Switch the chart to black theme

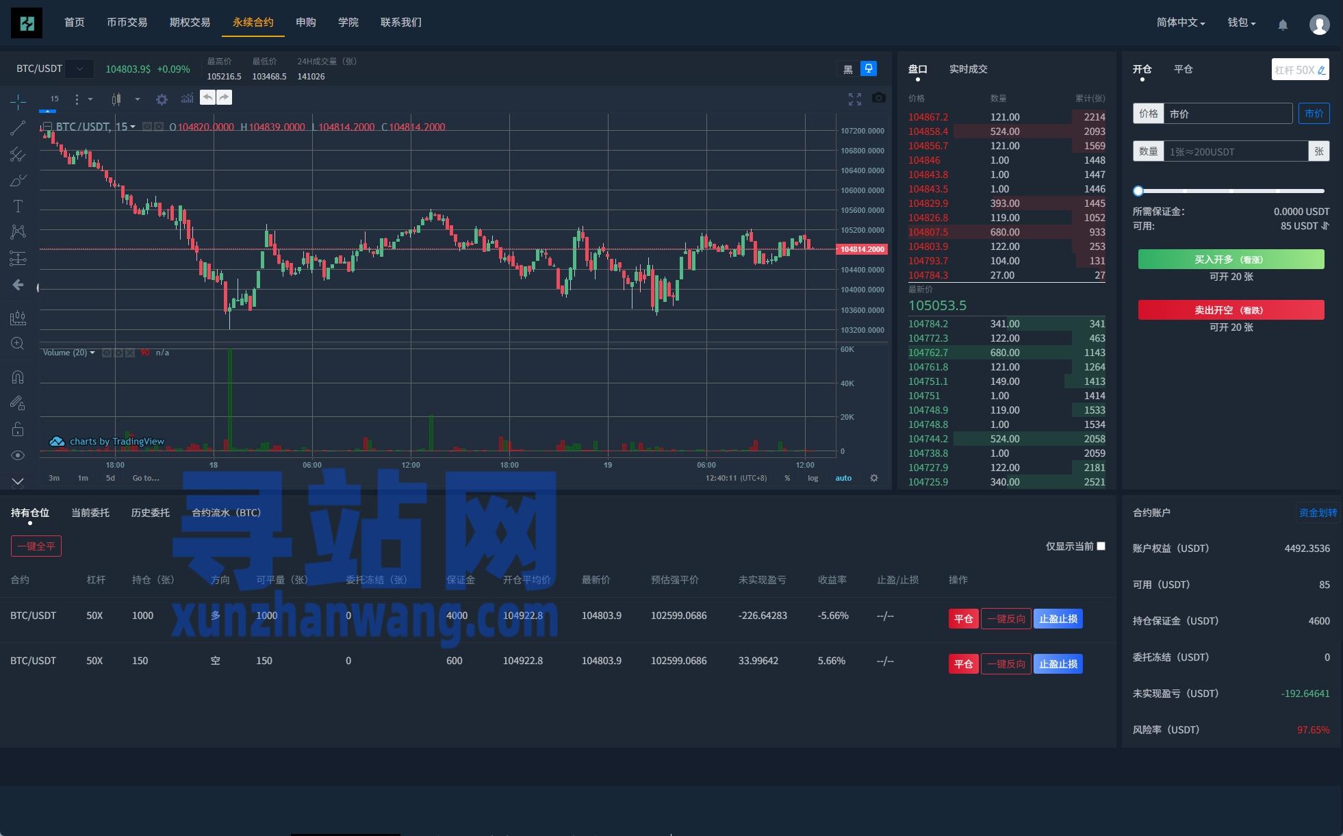[x=848, y=69]
